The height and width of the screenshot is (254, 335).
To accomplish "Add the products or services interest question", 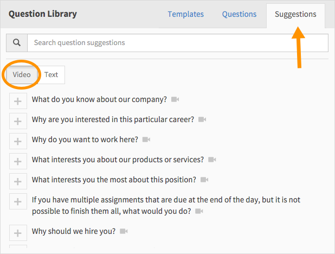I will (18, 161).
